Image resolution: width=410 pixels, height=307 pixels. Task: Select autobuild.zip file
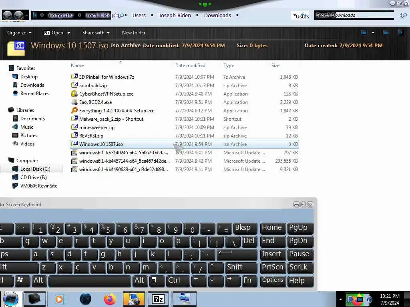[93, 86]
